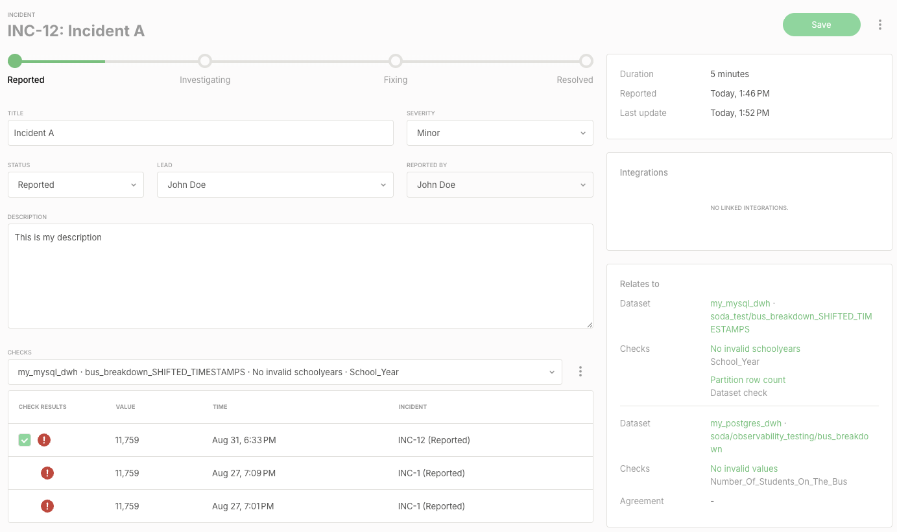Image resolution: width=897 pixels, height=532 pixels.
Task: Click the Number_Of_Students_On_The_Bus text
Action: coord(779,481)
